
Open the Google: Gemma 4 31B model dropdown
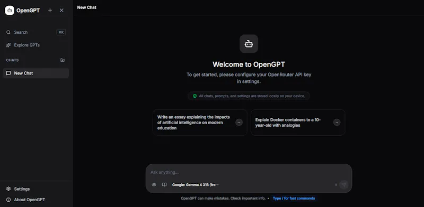tap(196, 185)
